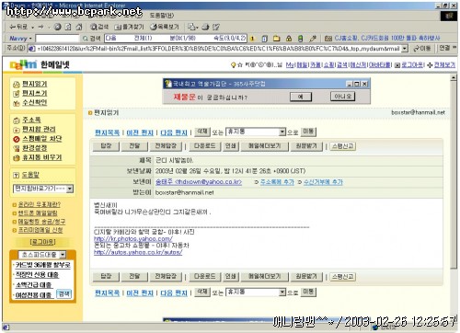This screenshot has width=460, height=333.
Task: Expand the lower 휴지통 move-to dropdown
Action: tap(282, 293)
